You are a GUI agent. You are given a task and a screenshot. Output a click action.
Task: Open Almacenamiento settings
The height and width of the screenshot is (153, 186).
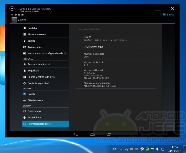[45, 34]
